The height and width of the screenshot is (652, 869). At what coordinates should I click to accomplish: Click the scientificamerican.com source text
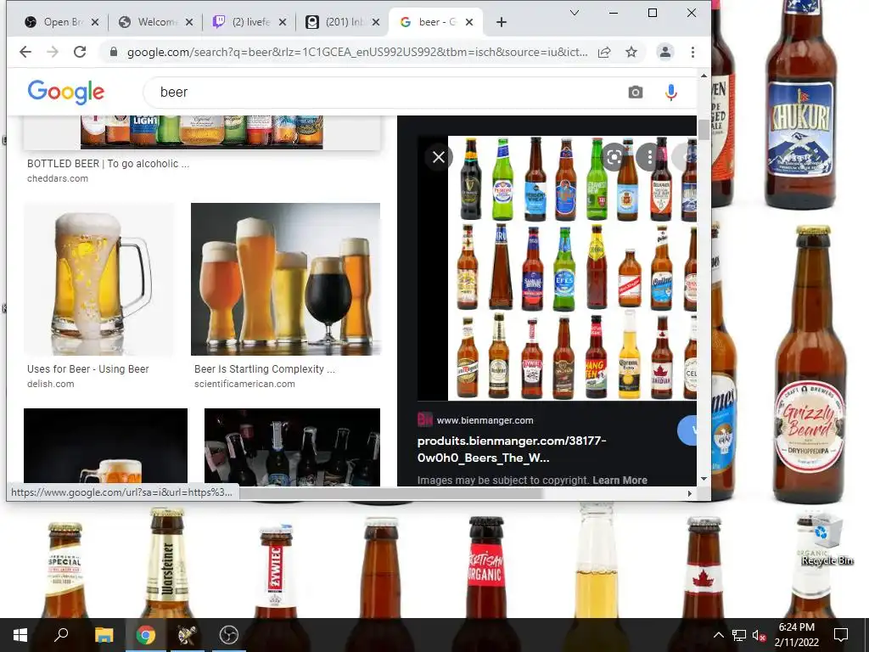point(244,384)
